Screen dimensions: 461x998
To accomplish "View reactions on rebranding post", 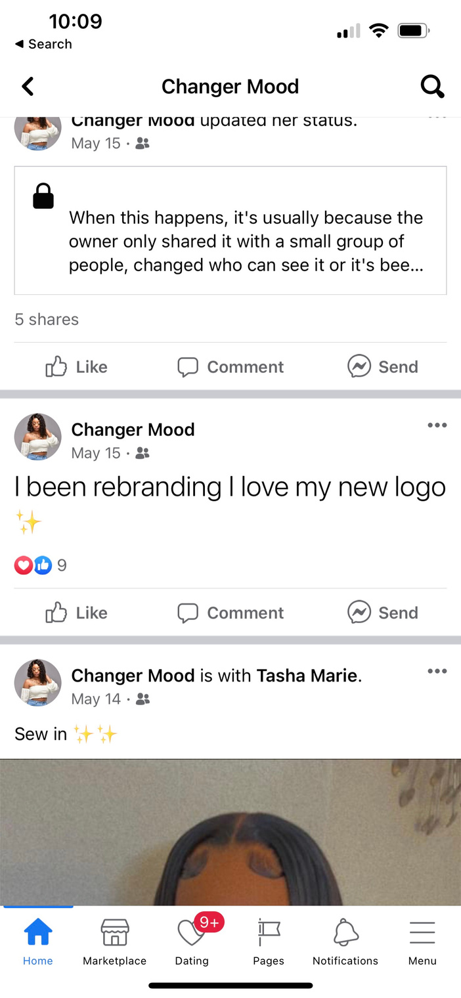I will 41,565.
